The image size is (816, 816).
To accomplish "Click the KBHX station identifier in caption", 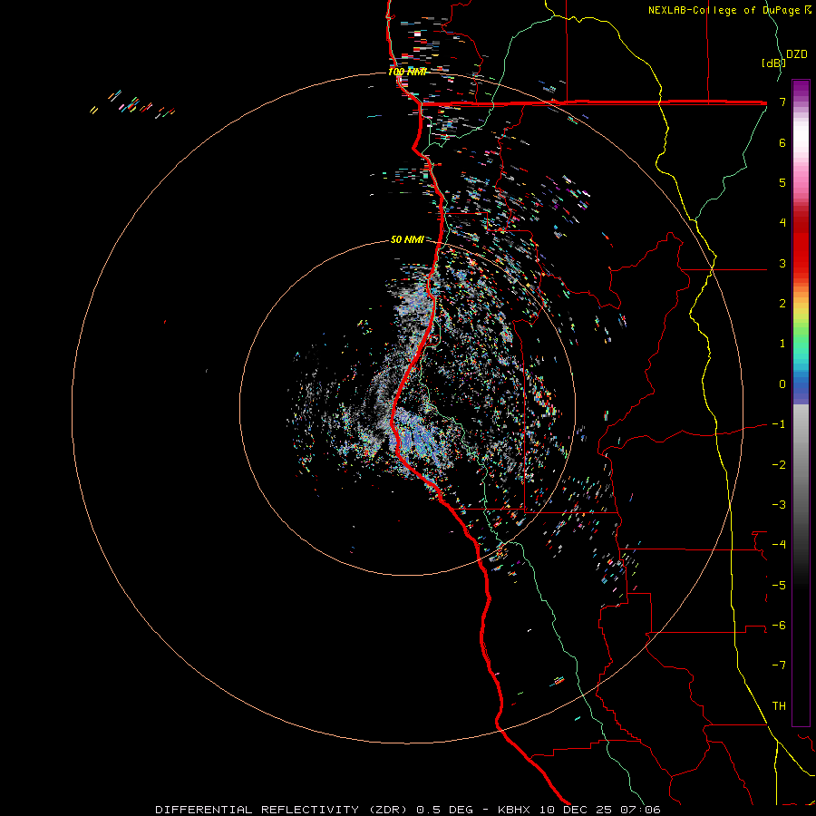I will pos(514,810).
